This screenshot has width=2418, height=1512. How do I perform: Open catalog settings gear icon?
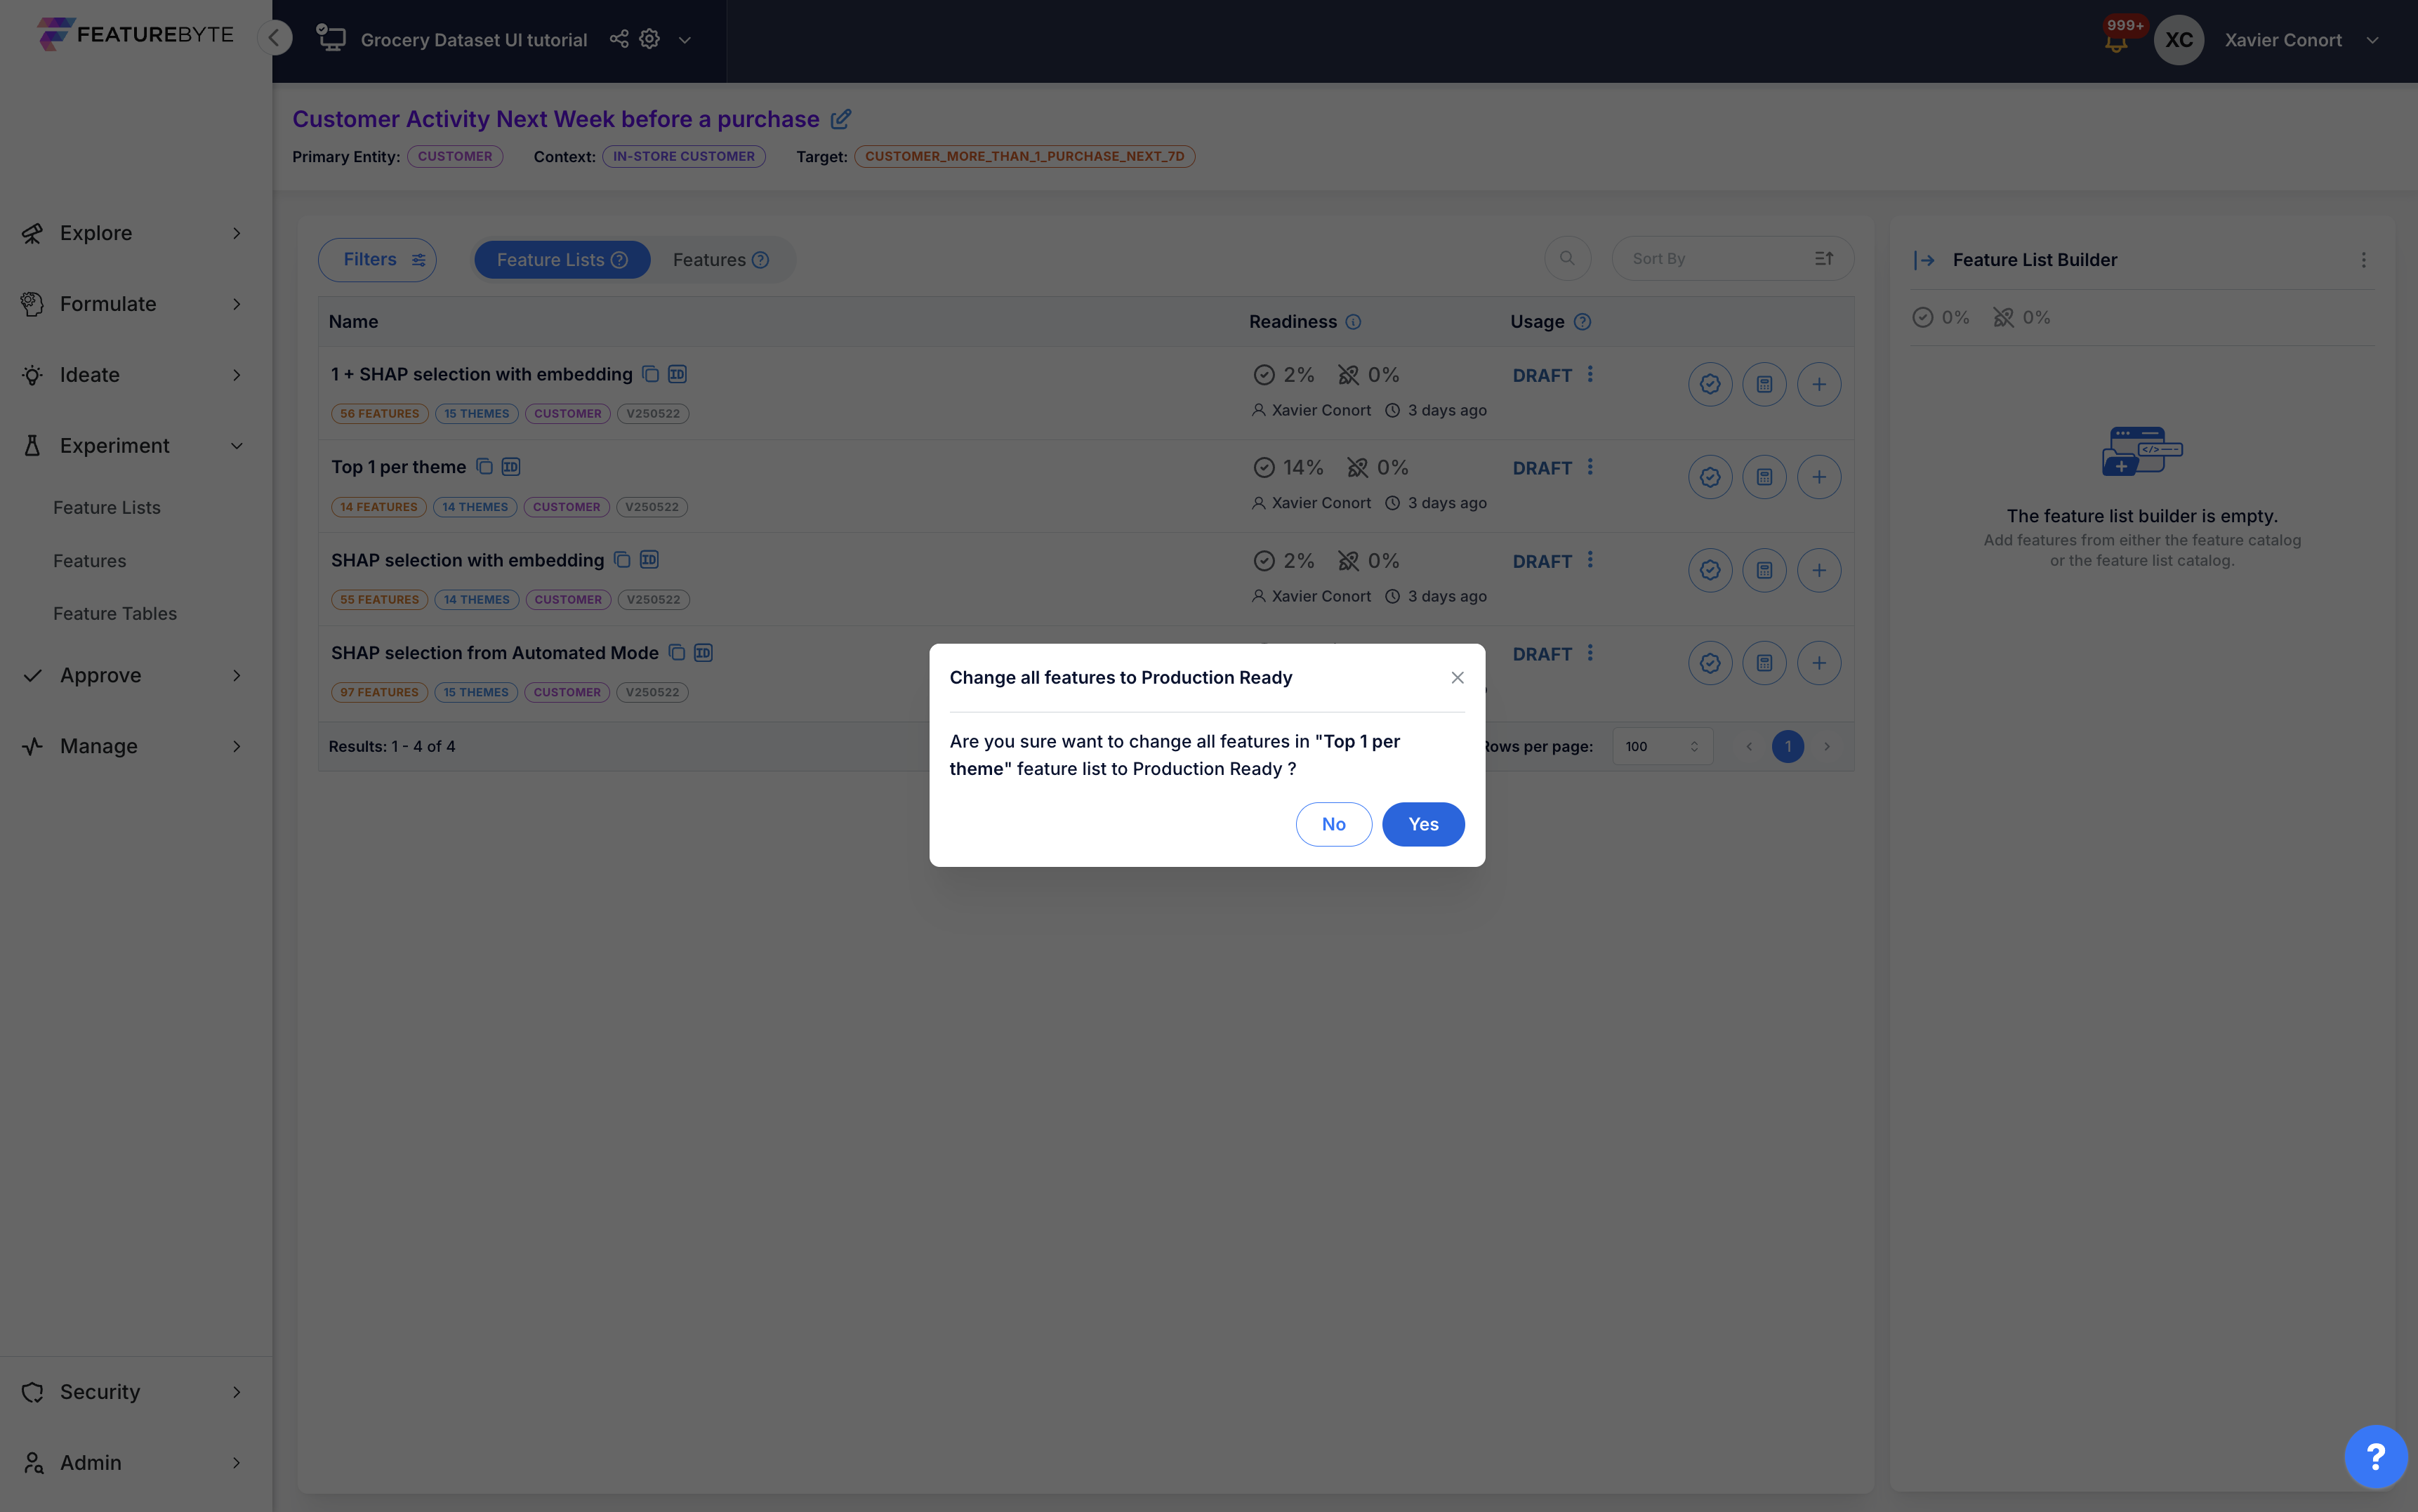[650, 39]
